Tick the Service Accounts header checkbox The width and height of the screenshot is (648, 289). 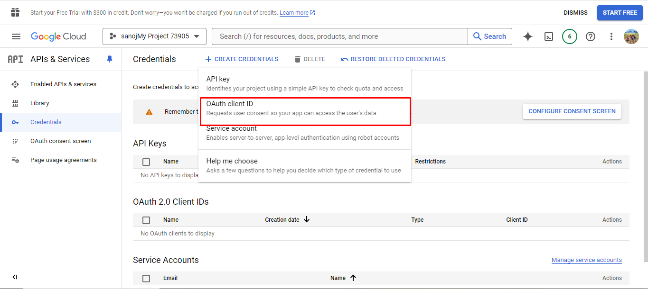click(x=146, y=279)
